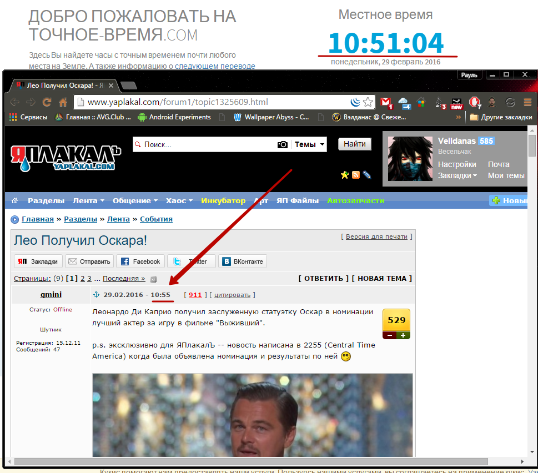This screenshot has height=473, width=538.
Task: Expand the Общение menu
Action: [x=135, y=200]
